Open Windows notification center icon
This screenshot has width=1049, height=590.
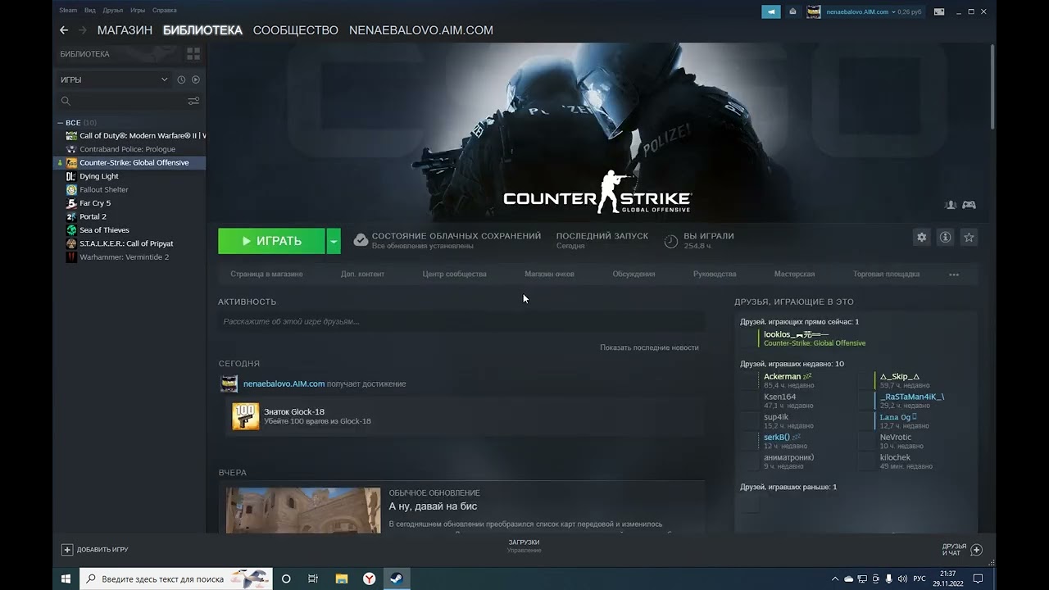pos(978,579)
